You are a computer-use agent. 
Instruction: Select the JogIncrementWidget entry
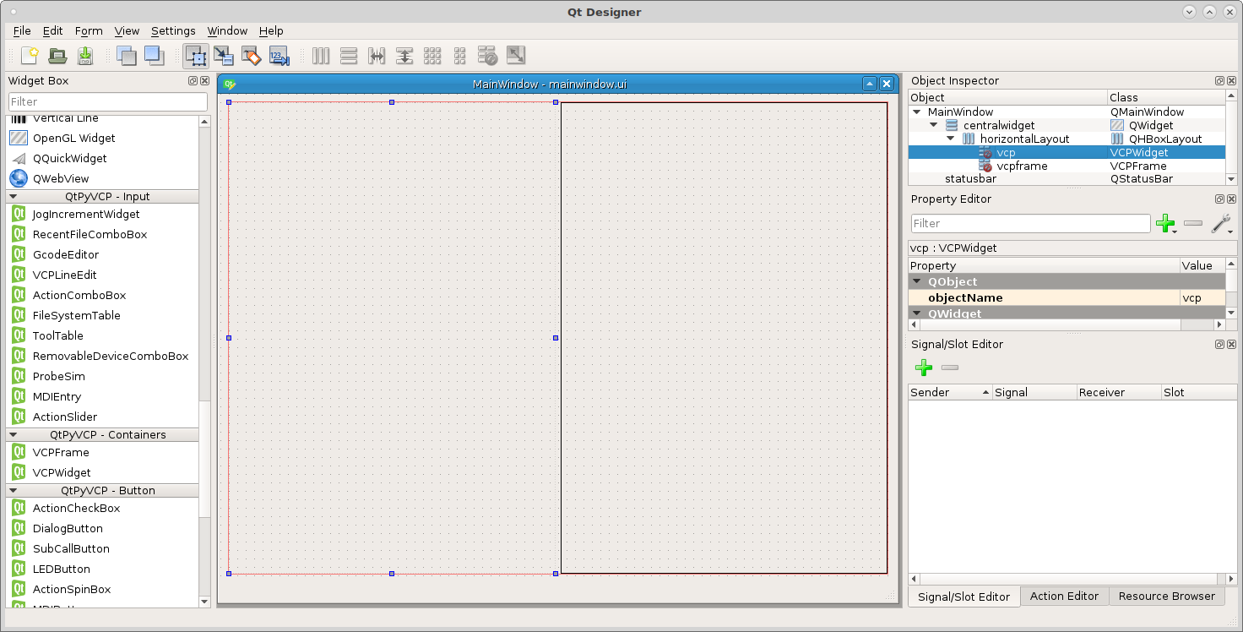(x=86, y=214)
